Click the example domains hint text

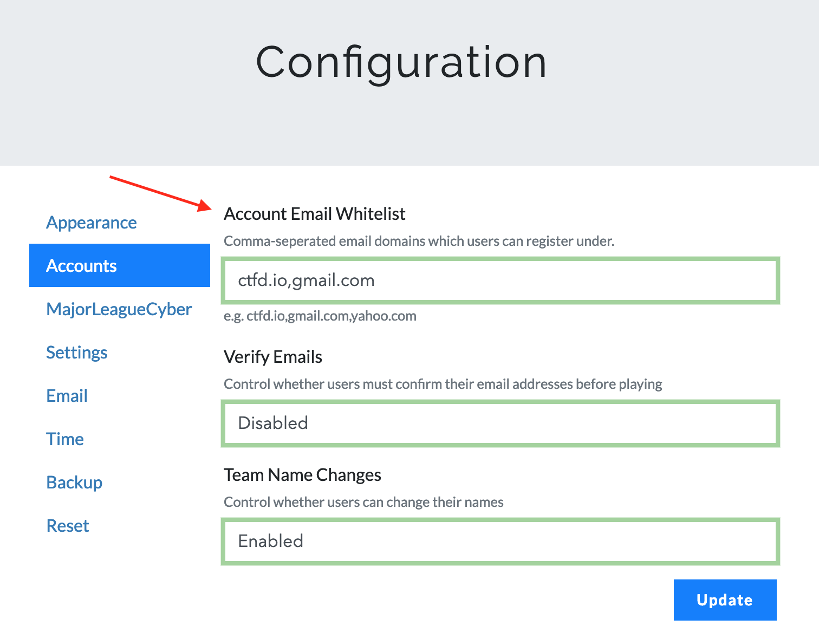pyautogui.click(x=320, y=316)
